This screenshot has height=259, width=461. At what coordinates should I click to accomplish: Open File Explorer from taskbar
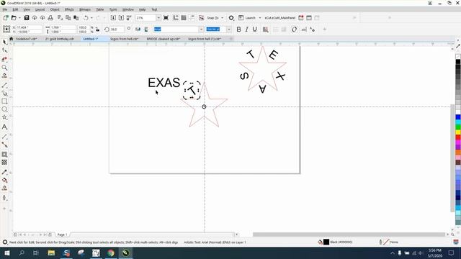pos(51,253)
